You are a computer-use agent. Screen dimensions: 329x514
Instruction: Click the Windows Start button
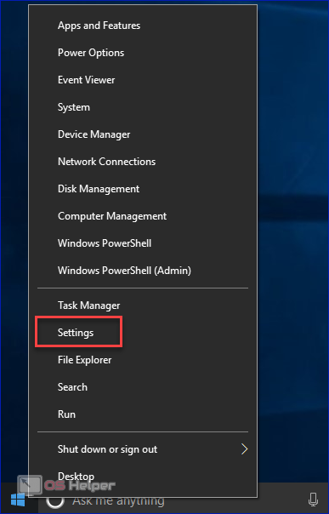(18, 500)
